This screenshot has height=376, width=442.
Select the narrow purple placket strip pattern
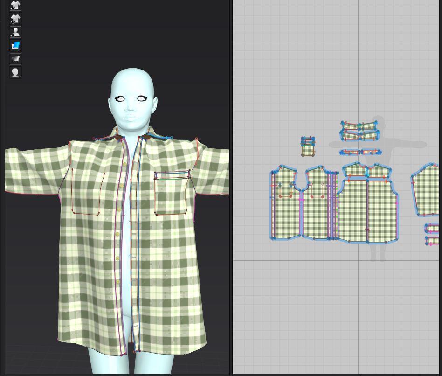pyautogui.click(x=333, y=205)
